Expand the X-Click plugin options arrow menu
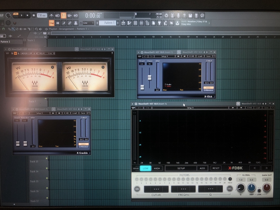The height and width of the screenshot is (210, 280). point(139,52)
